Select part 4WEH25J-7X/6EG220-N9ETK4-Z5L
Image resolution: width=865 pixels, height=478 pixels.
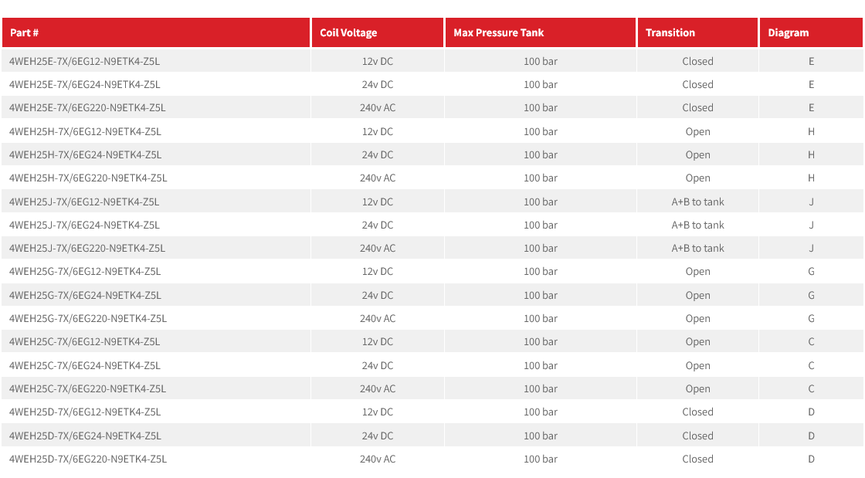[x=87, y=248]
